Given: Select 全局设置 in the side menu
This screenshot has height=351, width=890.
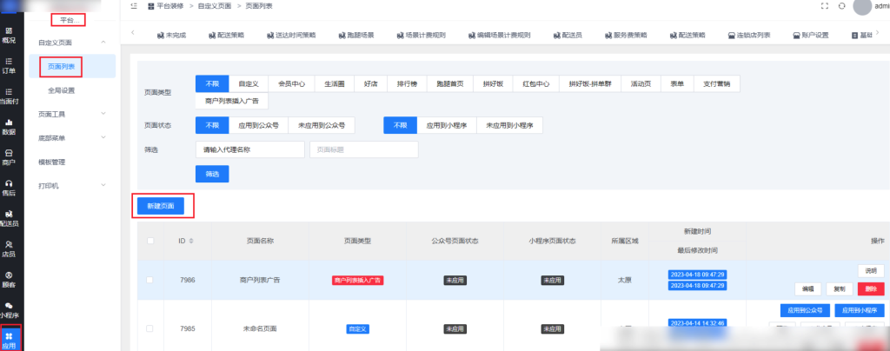Looking at the screenshot, I should (61, 89).
